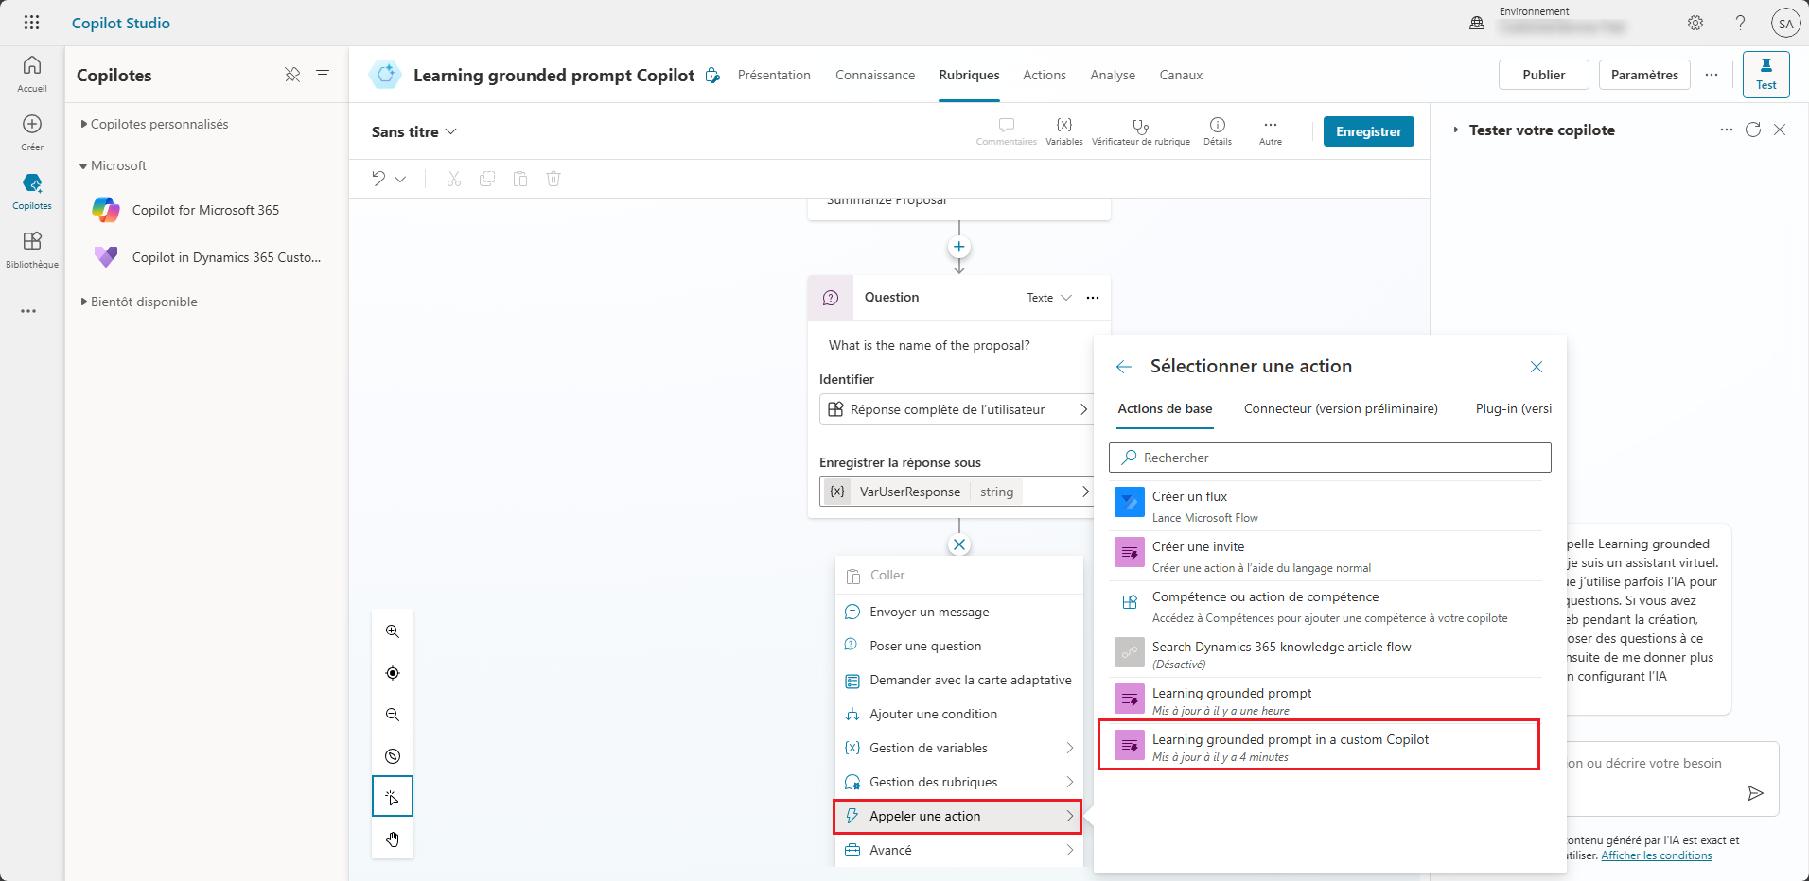Click the Environnement icon in header
The image size is (1809, 881).
1477,23
